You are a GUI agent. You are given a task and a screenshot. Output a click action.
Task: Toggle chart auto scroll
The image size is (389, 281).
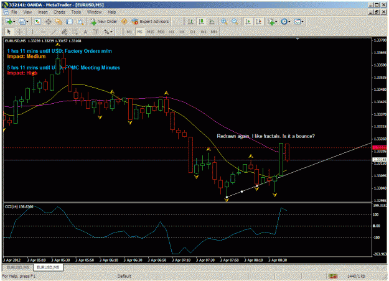click(248, 22)
